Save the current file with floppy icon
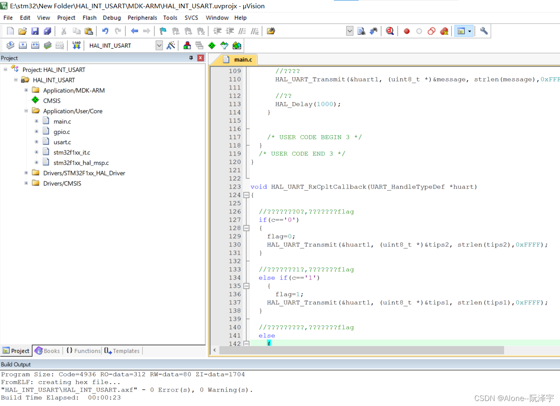Viewport: 560px width, 406px height. 35,31
